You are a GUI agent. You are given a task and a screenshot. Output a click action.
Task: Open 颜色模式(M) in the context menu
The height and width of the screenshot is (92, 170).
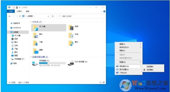pyautogui.click(x=129, y=66)
